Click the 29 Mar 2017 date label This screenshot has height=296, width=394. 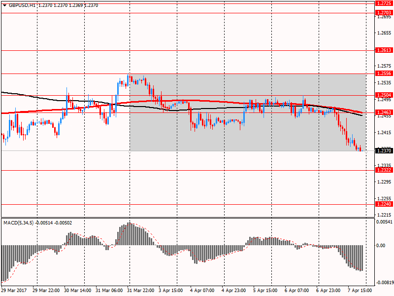pos(14,290)
